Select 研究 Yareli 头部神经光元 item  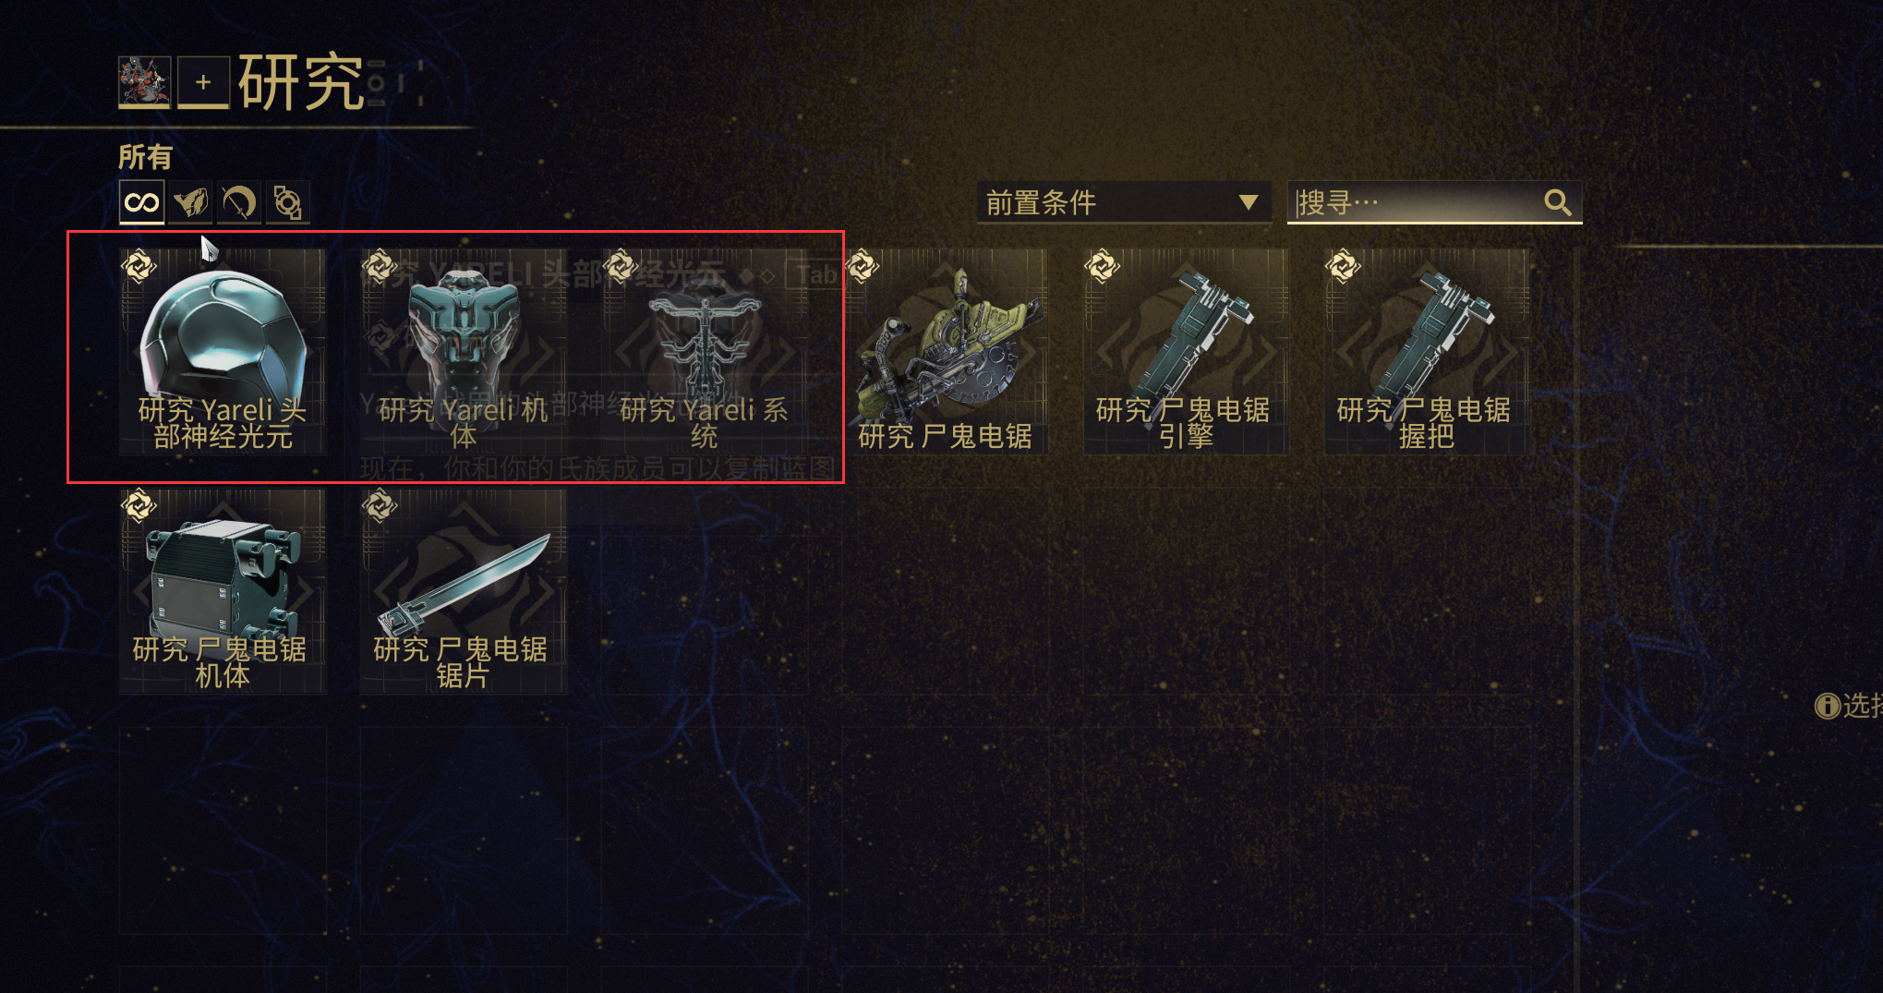tap(223, 351)
